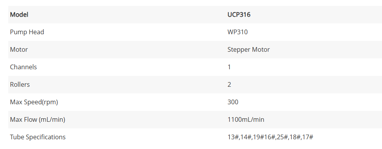Click the Max Flow (mL/min) label

point(37,120)
